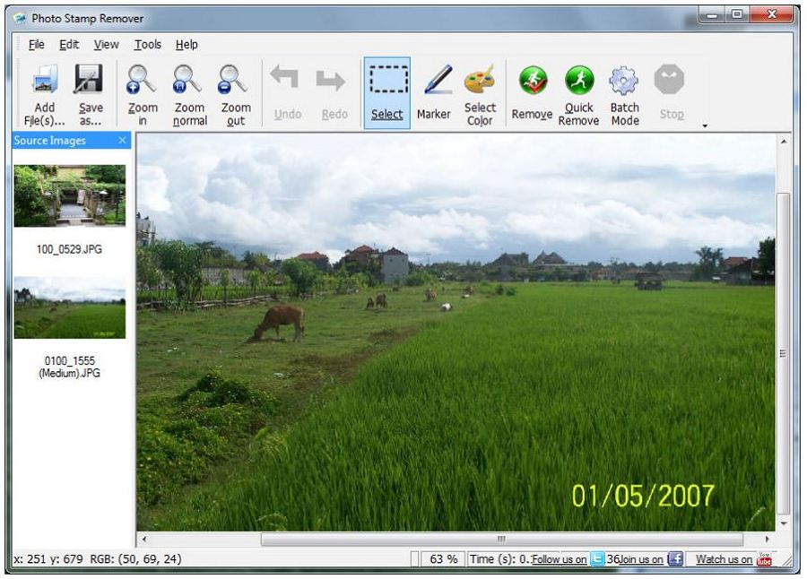Close the Photo Stamp Remover window

click(x=771, y=15)
